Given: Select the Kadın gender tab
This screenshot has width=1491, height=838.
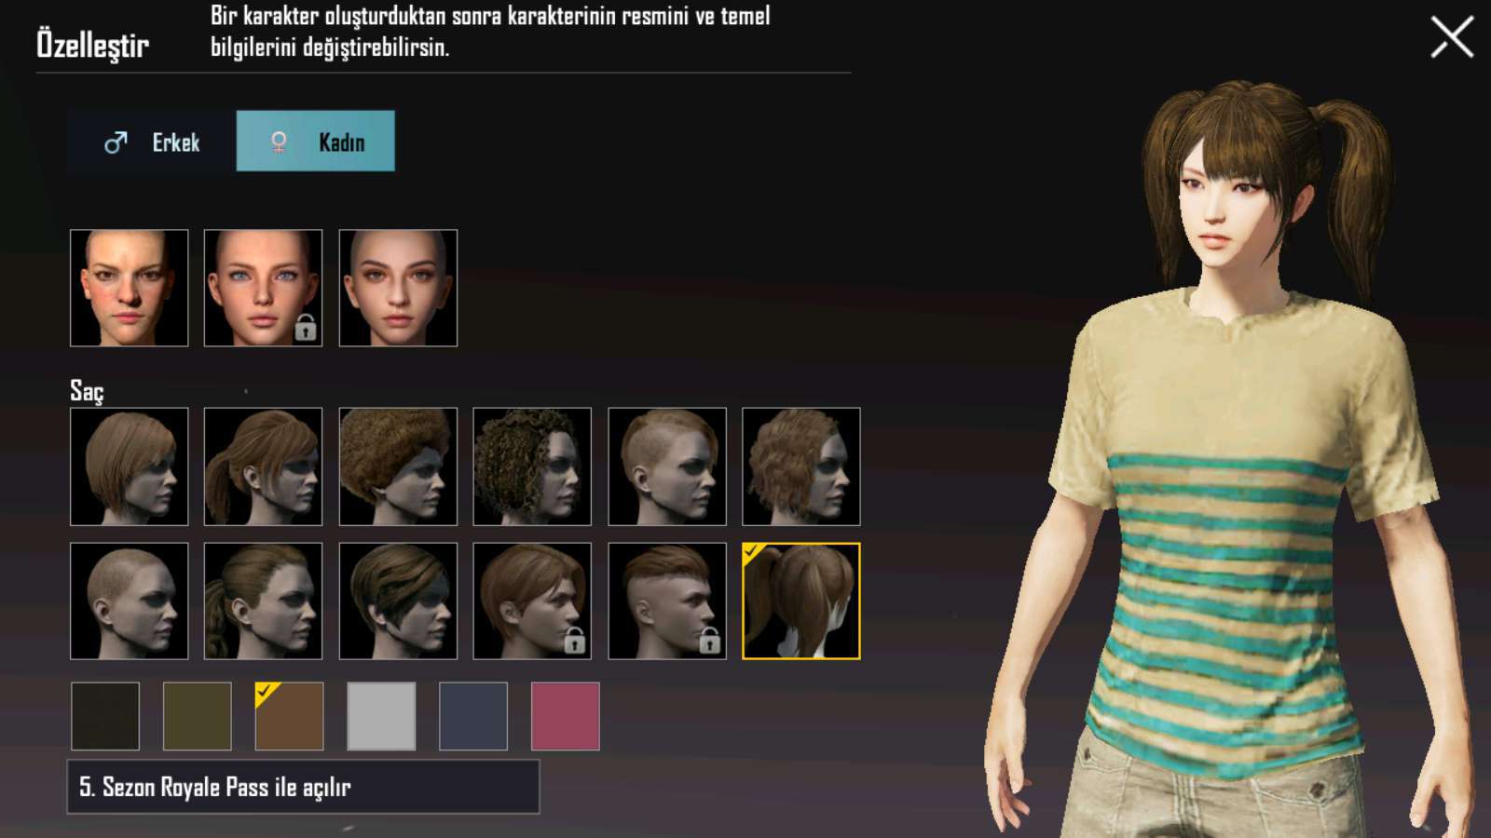Looking at the screenshot, I should 316,142.
